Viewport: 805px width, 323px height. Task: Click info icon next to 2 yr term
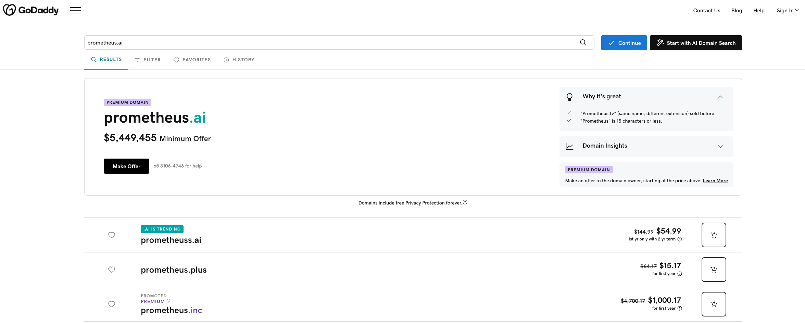pos(680,239)
